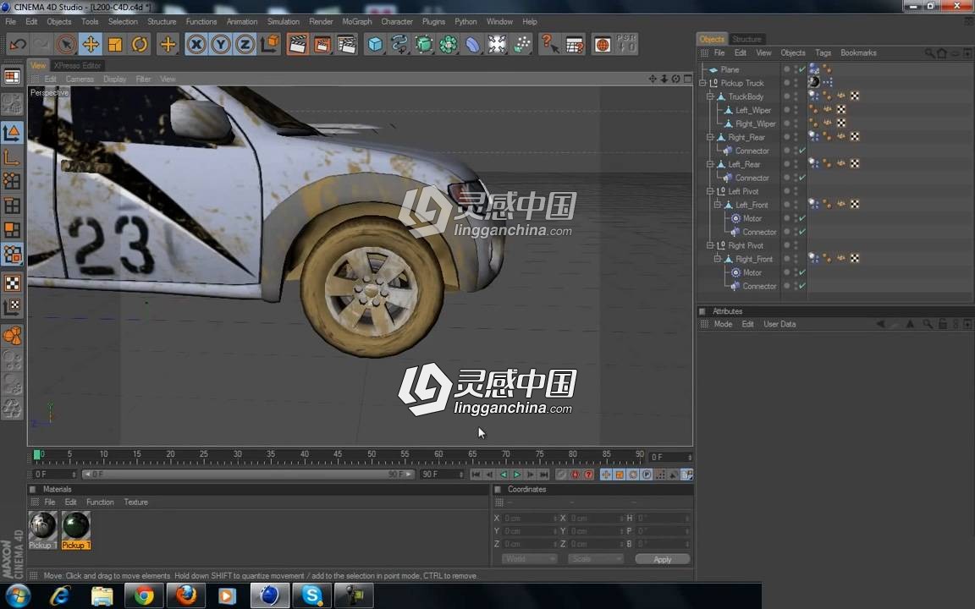Click the Undo arrow icon
This screenshot has height=609, width=975.
pos(18,44)
